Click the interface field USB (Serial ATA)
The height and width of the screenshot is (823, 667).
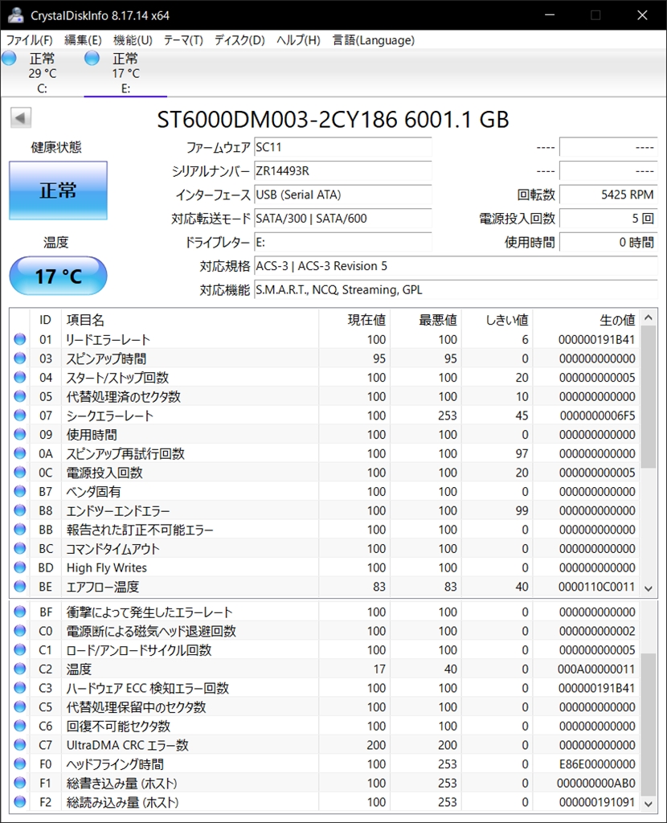click(x=342, y=194)
